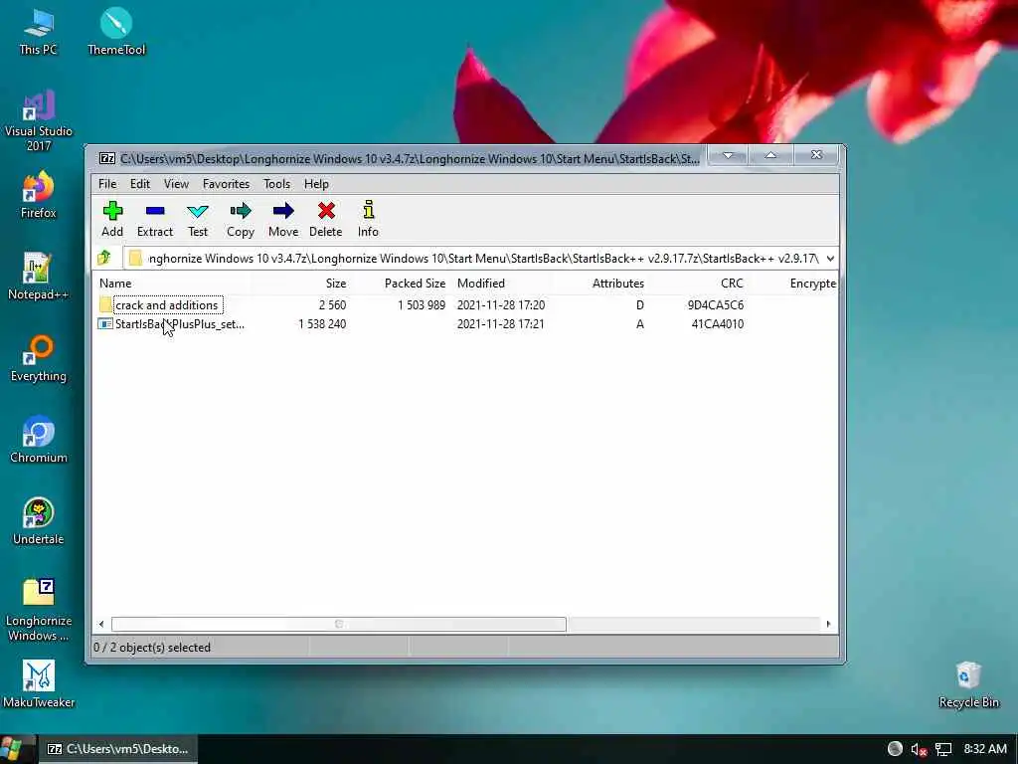The height and width of the screenshot is (764, 1018).
Task: Sort by the Encrypted column header
Action: (813, 284)
